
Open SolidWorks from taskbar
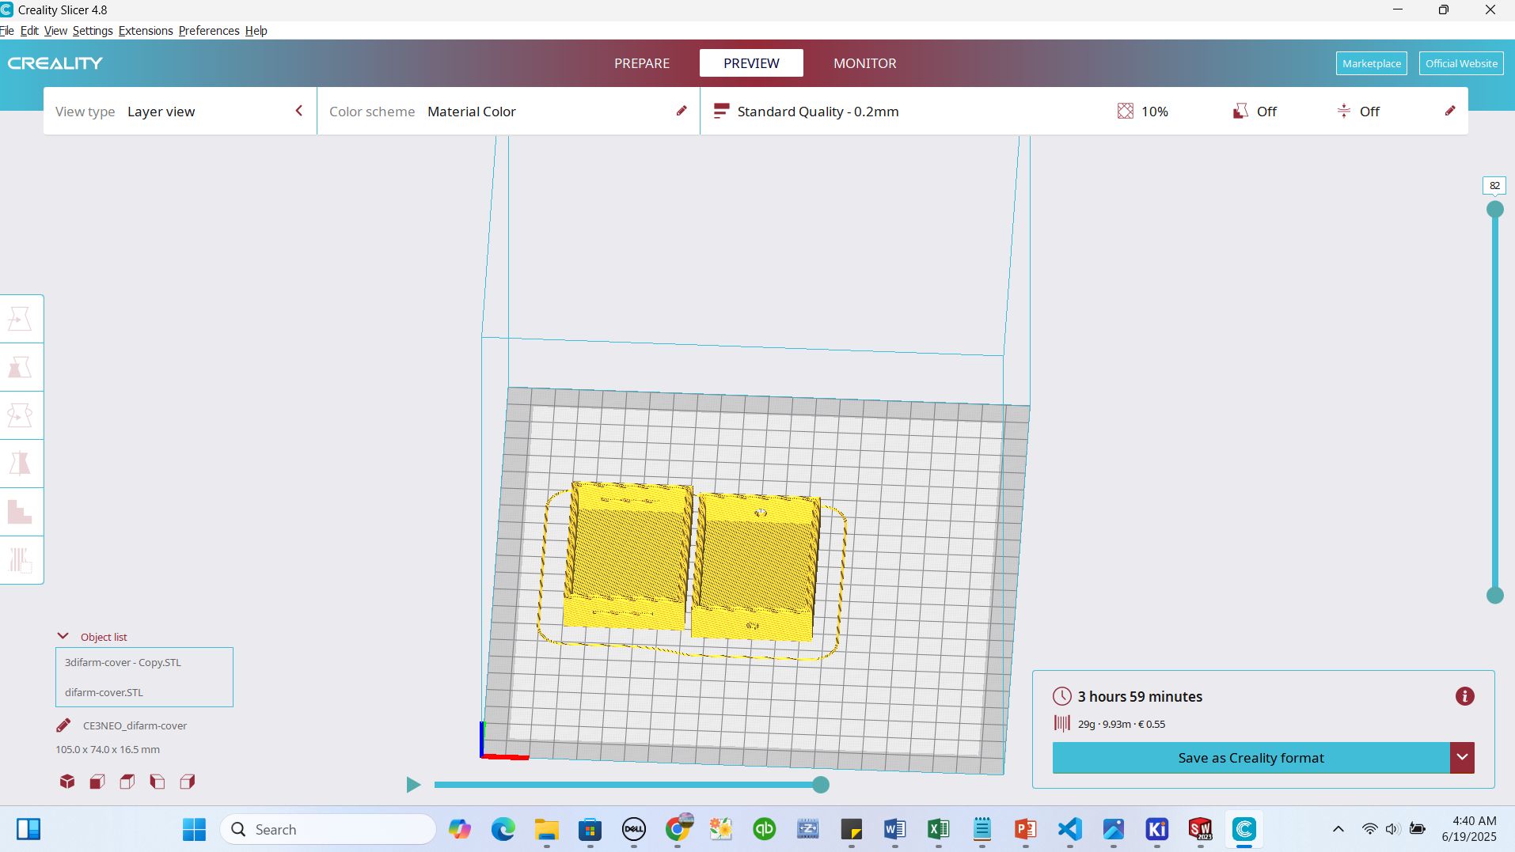(x=1200, y=829)
